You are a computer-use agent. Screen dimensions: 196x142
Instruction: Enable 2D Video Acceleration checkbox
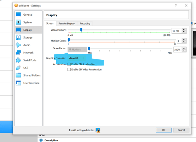point(69,70)
